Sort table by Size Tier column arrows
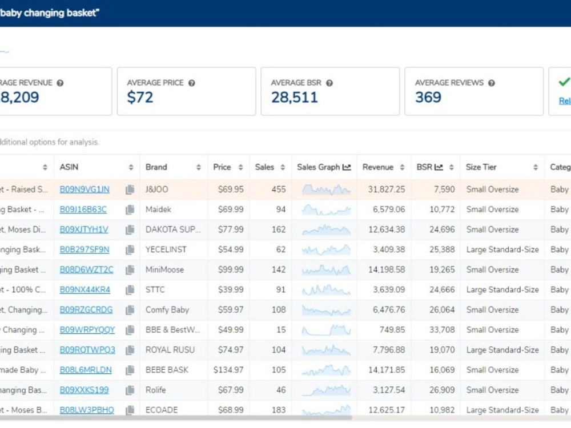 click(x=536, y=167)
